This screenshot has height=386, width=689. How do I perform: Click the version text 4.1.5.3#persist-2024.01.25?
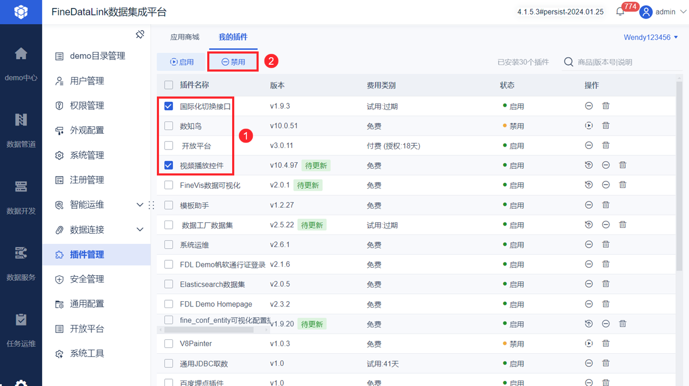[x=560, y=12]
